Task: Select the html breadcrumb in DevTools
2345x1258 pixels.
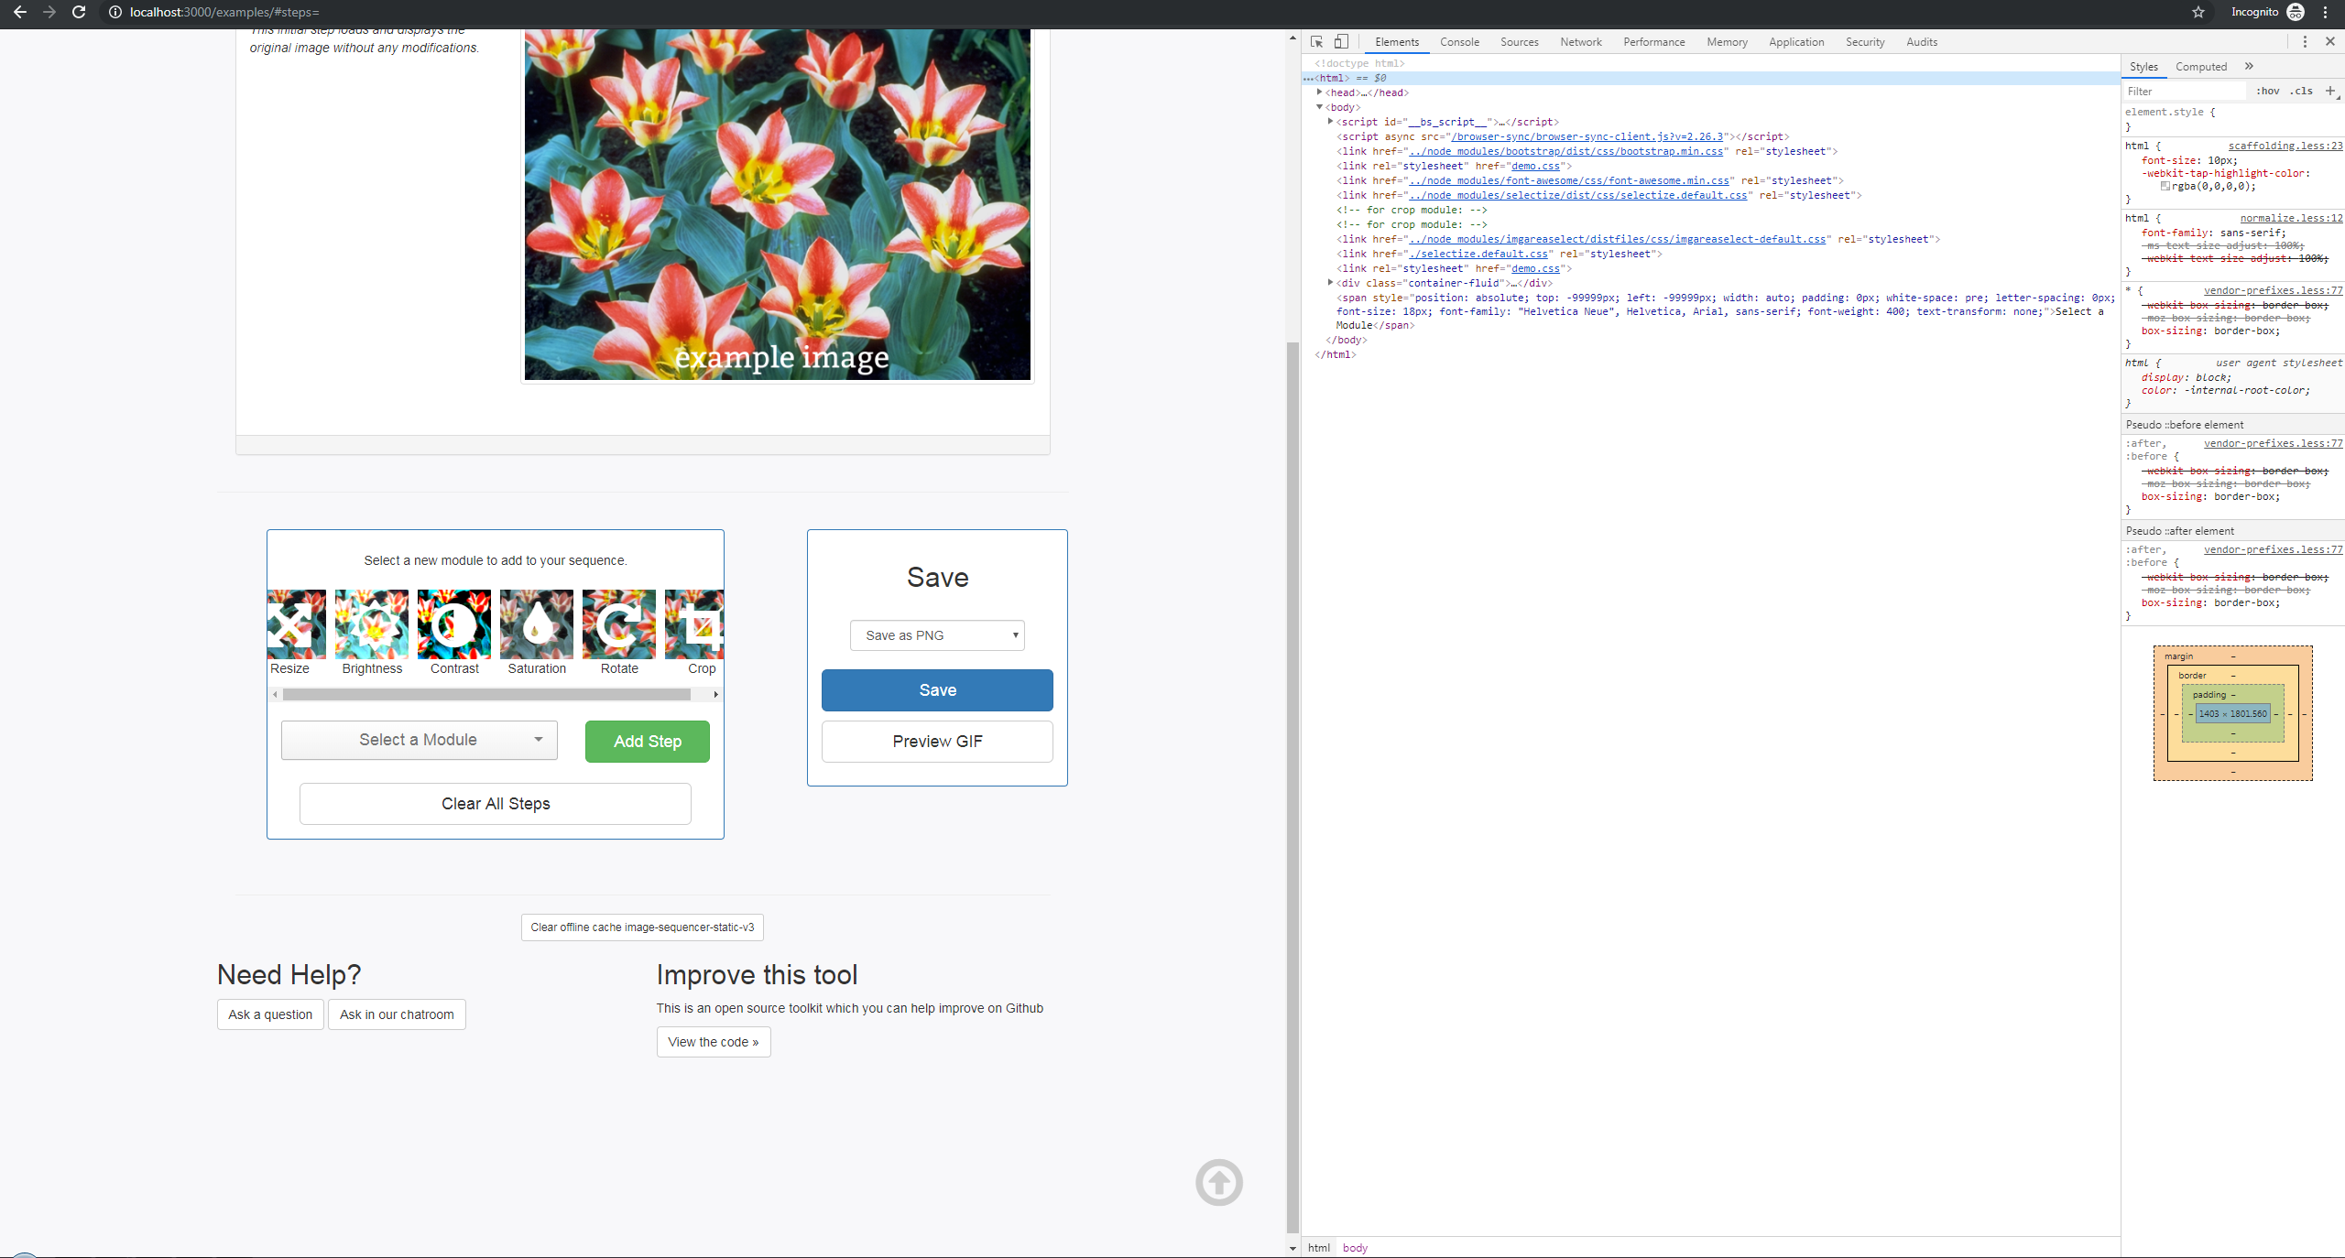Action: 1319,1248
